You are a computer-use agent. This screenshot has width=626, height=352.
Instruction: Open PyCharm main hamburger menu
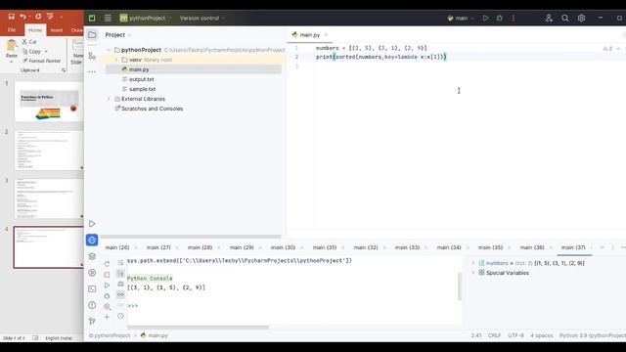(108, 18)
